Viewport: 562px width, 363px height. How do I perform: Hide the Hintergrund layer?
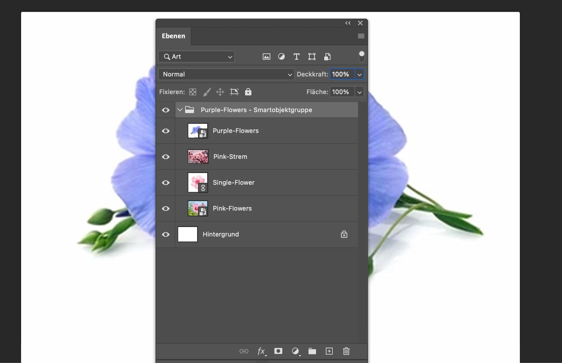click(x=166, y=234)
